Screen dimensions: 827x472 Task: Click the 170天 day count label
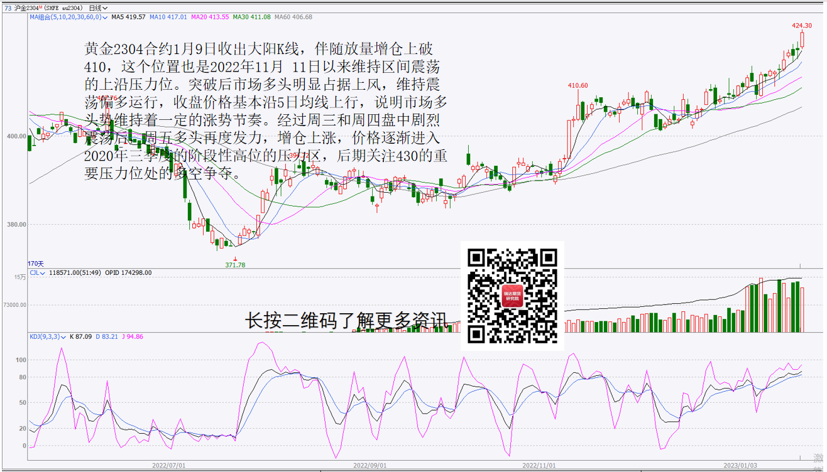coord(36,264)
